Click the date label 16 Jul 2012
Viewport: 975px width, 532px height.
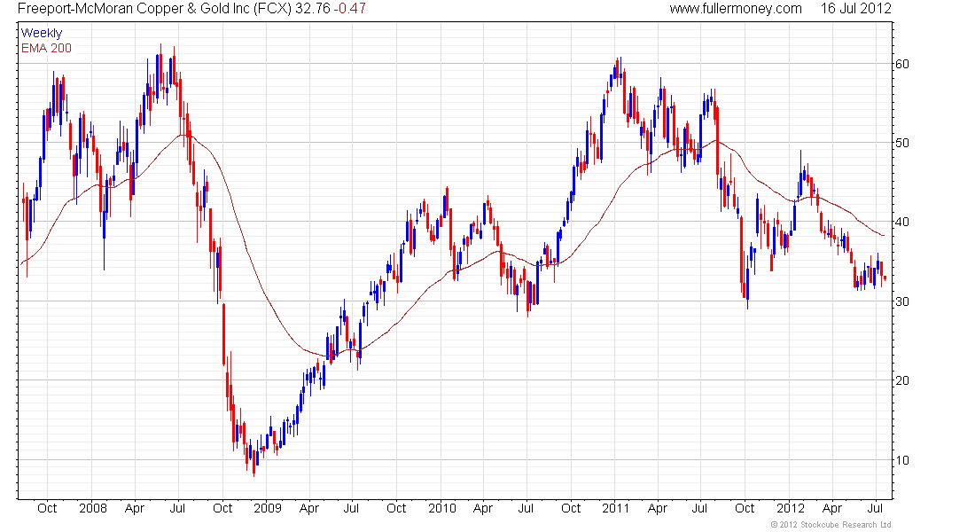(x=855, y=9)
